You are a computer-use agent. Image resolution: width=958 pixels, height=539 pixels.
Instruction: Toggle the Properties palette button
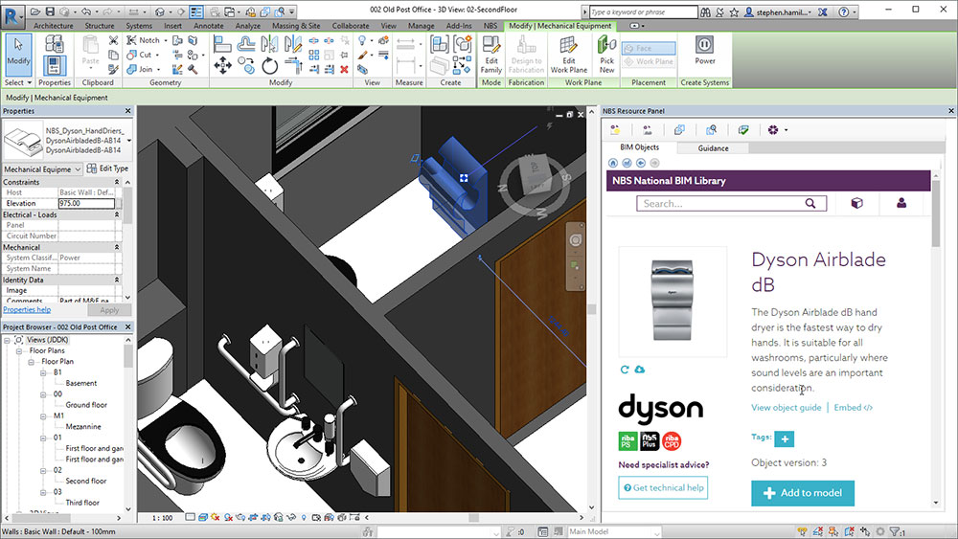[x=55, y=65]
